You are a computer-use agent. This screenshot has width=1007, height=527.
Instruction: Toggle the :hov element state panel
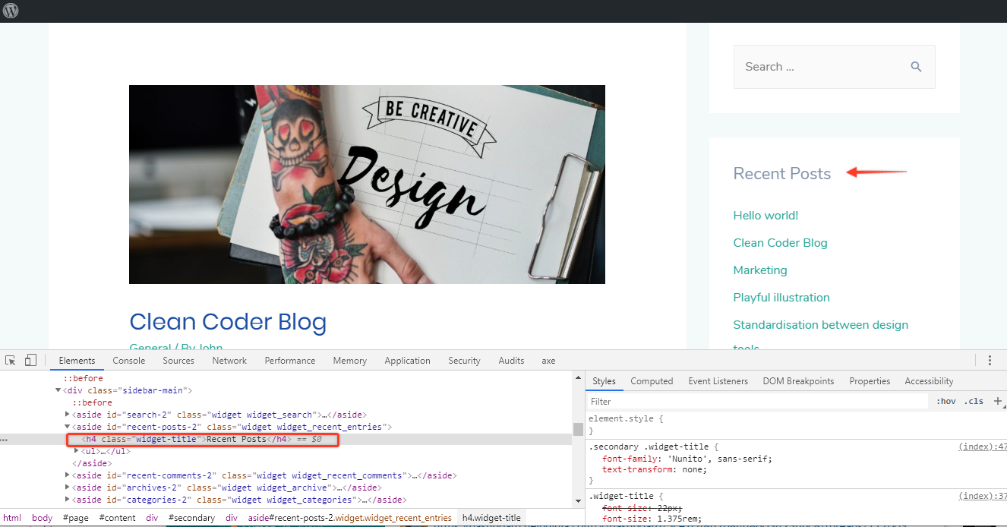click(946, 401)
